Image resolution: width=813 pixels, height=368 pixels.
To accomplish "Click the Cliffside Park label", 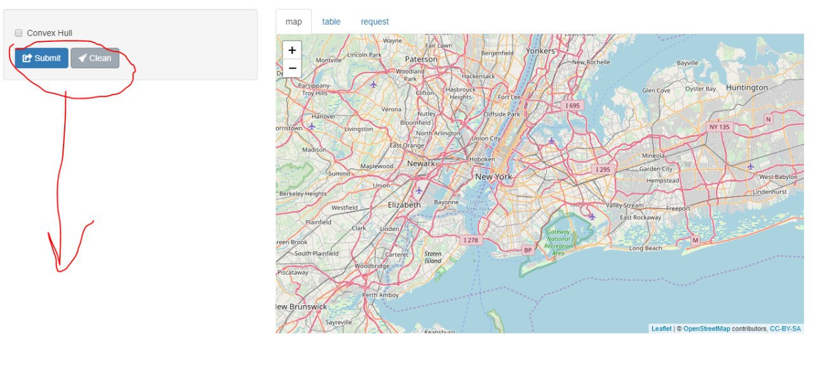I will click(502, 114).
